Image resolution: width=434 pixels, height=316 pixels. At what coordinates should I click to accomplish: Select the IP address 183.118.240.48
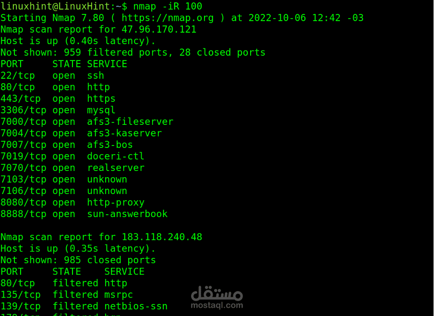(162, 237)
